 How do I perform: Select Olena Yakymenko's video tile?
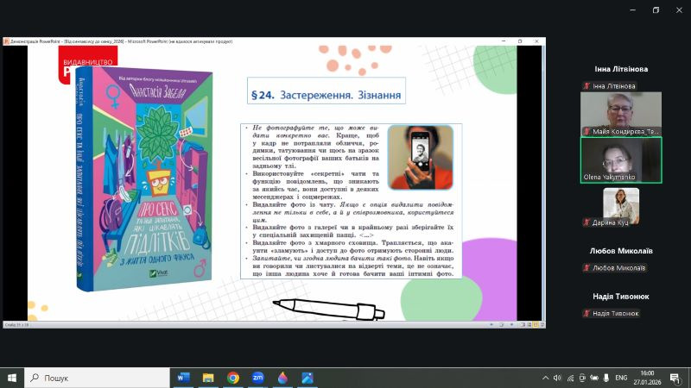(x=620, y=160)
